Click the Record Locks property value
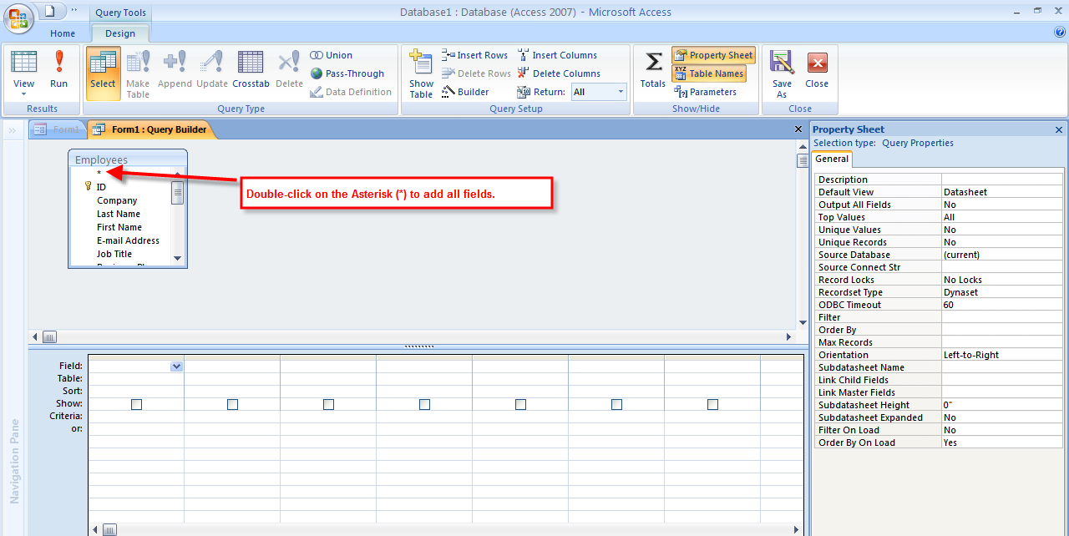 pyautogui.click(x=1003, y=280)
